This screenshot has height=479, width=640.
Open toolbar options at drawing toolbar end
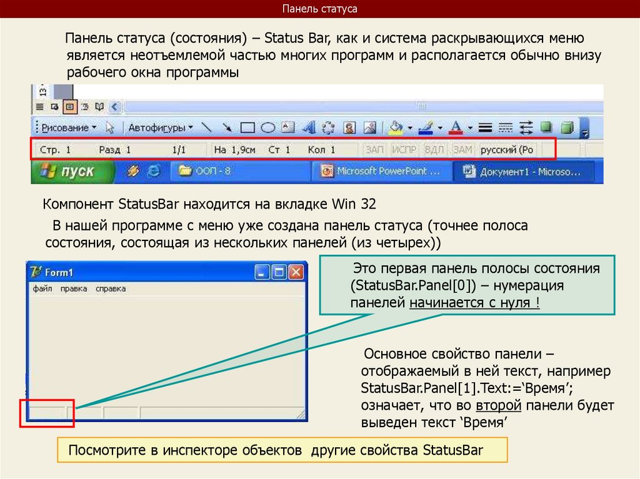pyautogui.click(x=585, y=129)
